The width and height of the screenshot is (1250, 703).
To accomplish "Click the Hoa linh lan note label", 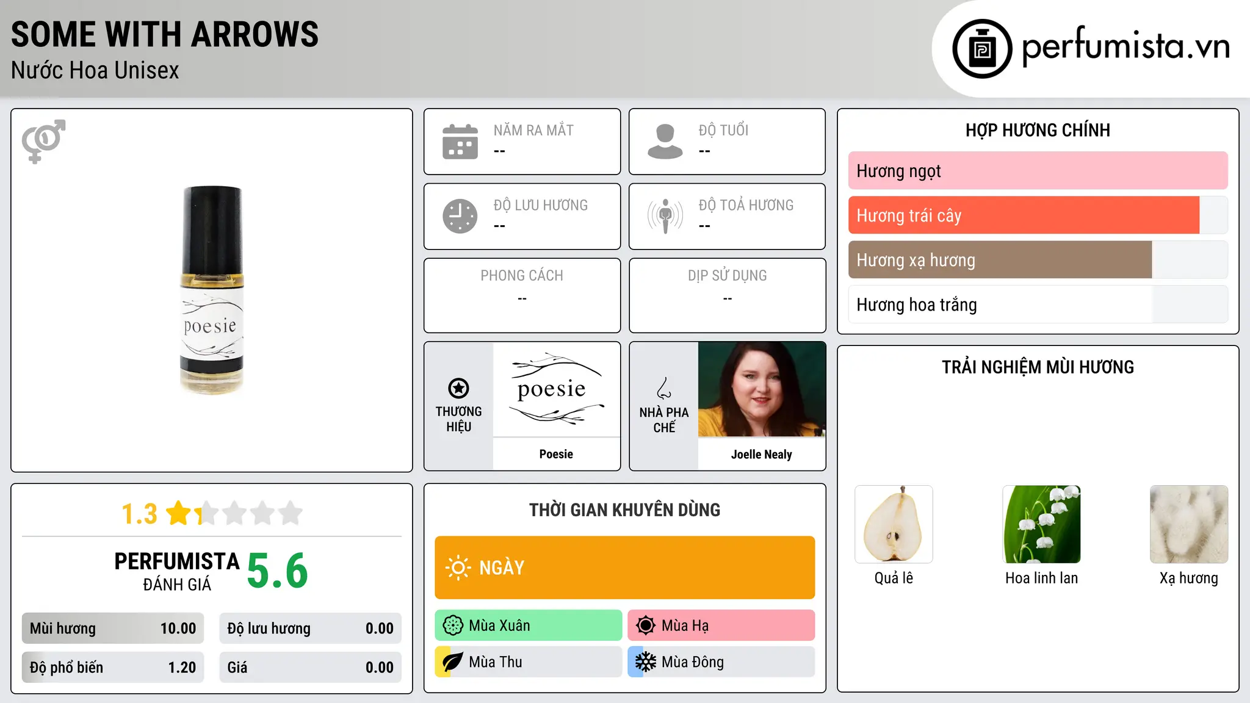I will pos(1041,579).
